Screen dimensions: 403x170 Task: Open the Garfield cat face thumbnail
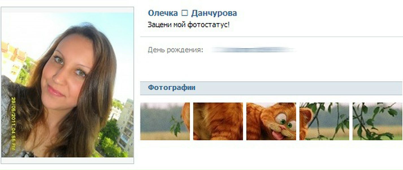pos(271,121)
